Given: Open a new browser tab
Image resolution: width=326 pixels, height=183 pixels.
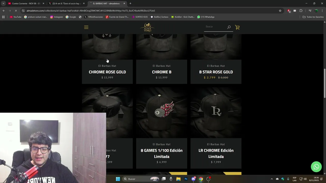Looking at the screenshot, I should point(130,4).
